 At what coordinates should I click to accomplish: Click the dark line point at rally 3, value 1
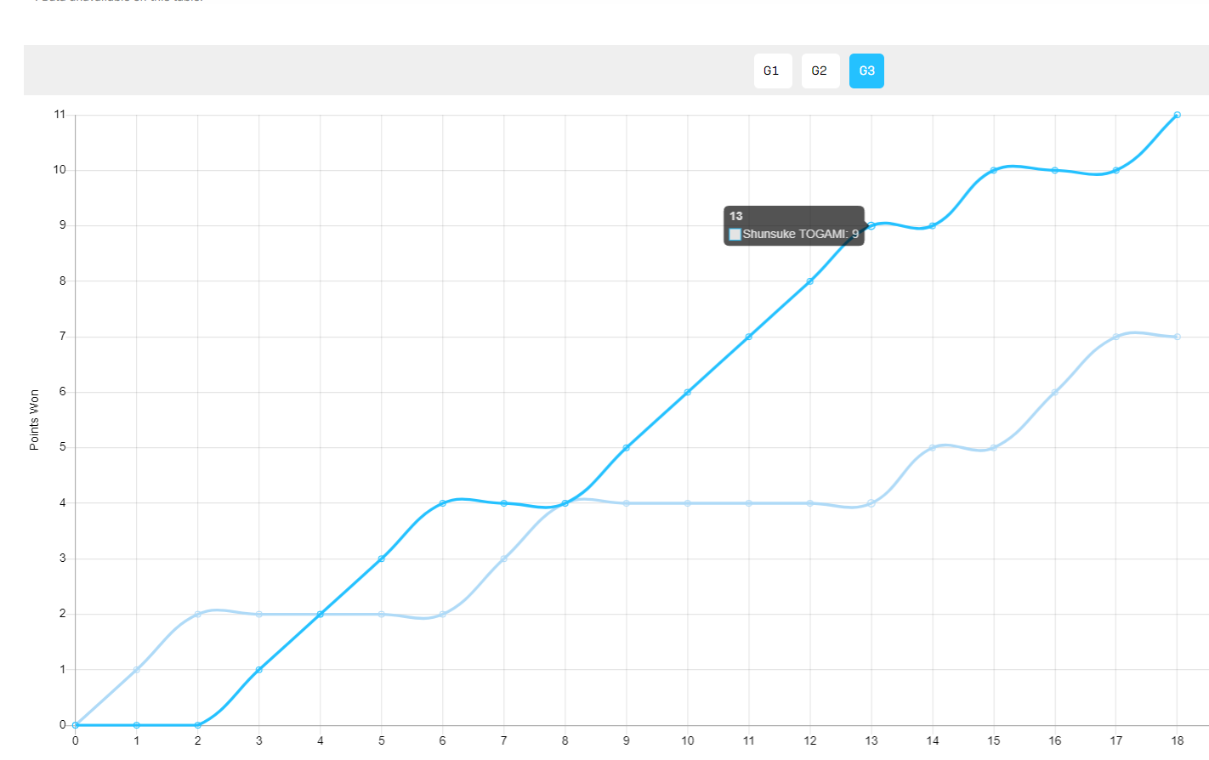pos(259,670)
